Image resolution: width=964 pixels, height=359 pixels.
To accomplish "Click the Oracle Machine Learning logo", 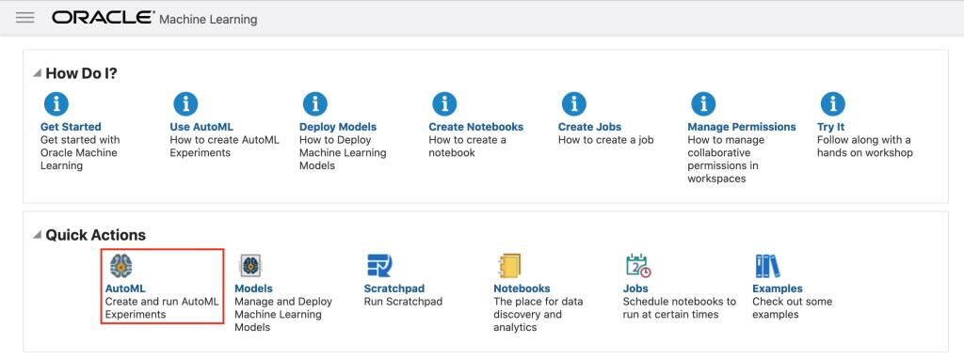I will pos(154,18).
